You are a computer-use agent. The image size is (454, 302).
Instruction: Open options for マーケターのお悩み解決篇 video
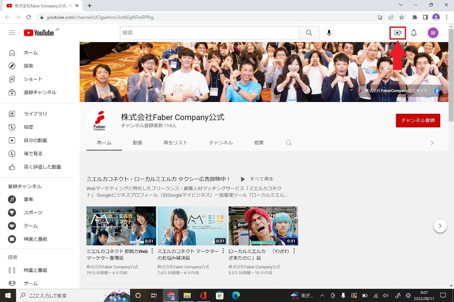[x=223, y=251]
